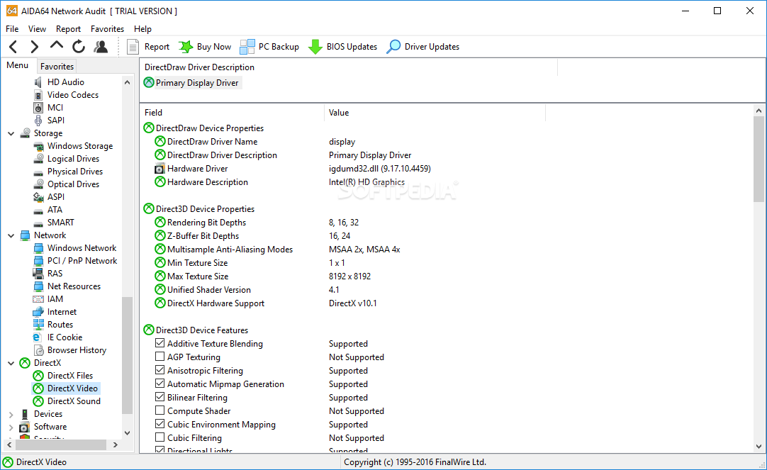Switch to the Favorites tab in sidebar
This screenshot has height=470, width=767.
pos(57,66)
